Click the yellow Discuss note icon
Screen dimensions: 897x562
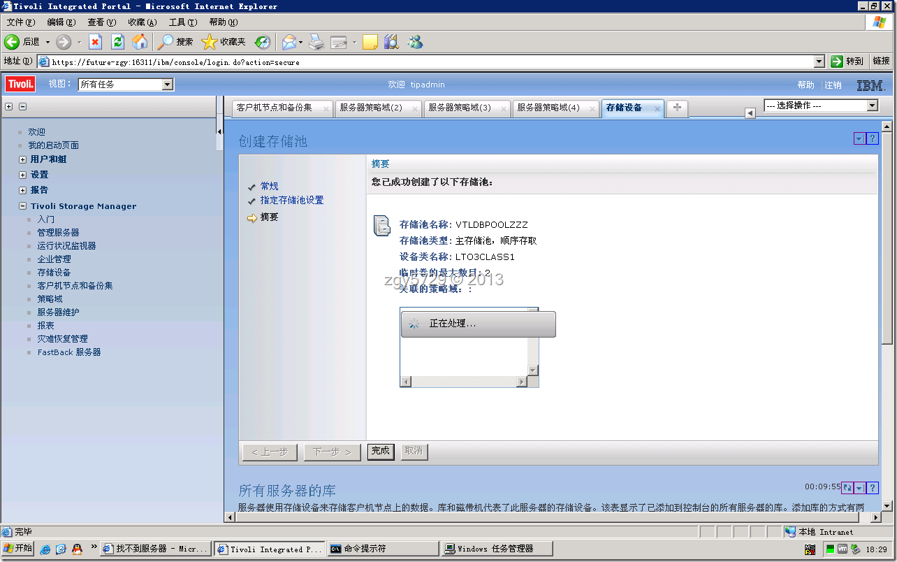click(x=370, y=42)
